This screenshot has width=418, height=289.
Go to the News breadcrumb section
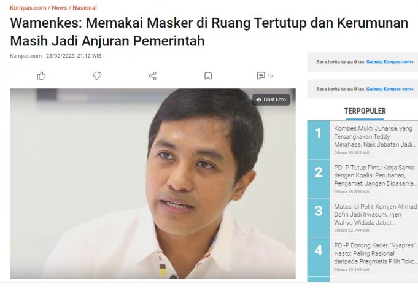[59, 8]
